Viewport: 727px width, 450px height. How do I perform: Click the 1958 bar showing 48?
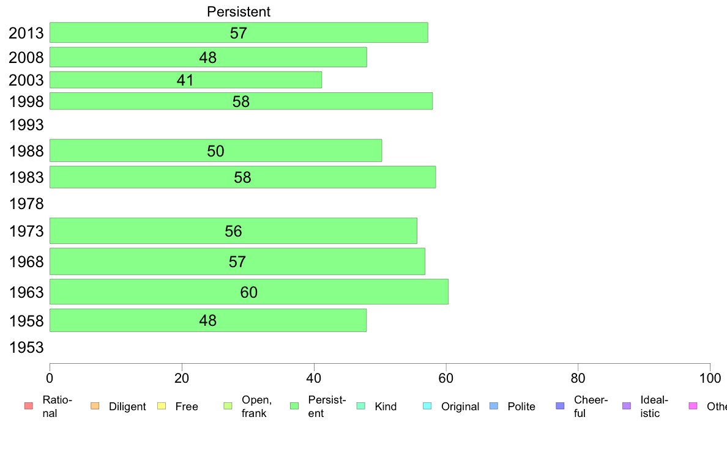(x=207, y=320)
